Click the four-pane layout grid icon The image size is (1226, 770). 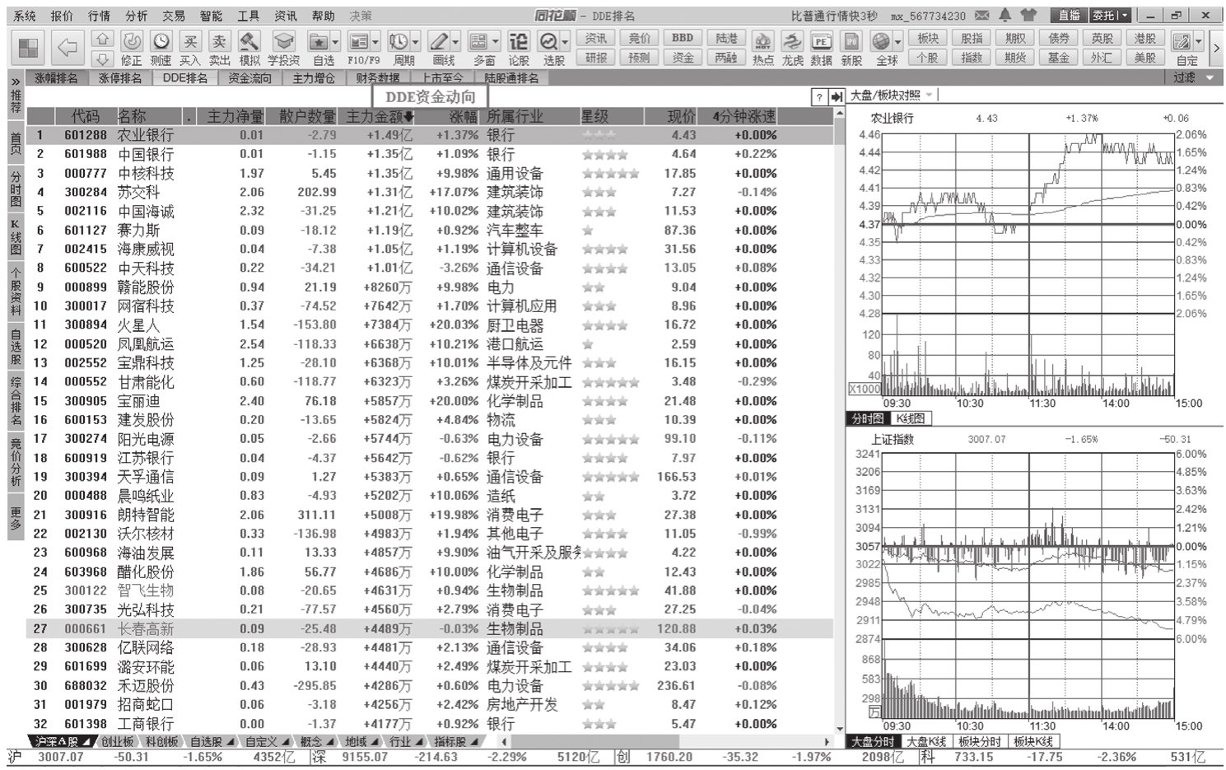(x=30, y=48)
